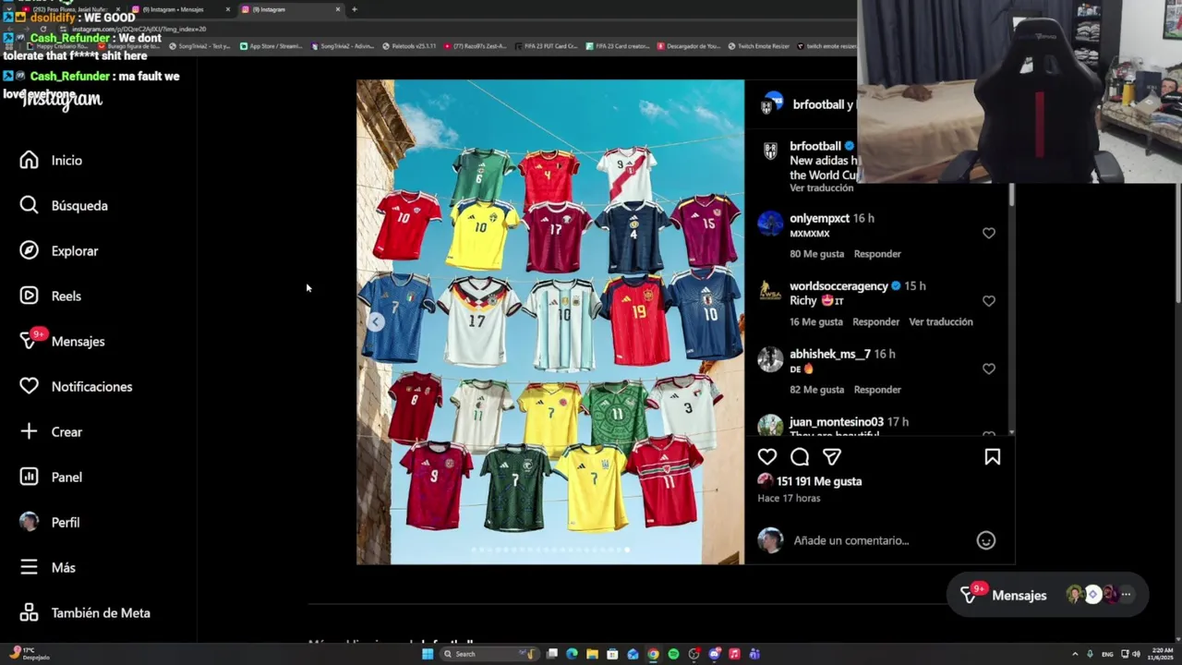Like the worldsocceragency comment

[989, 301]
